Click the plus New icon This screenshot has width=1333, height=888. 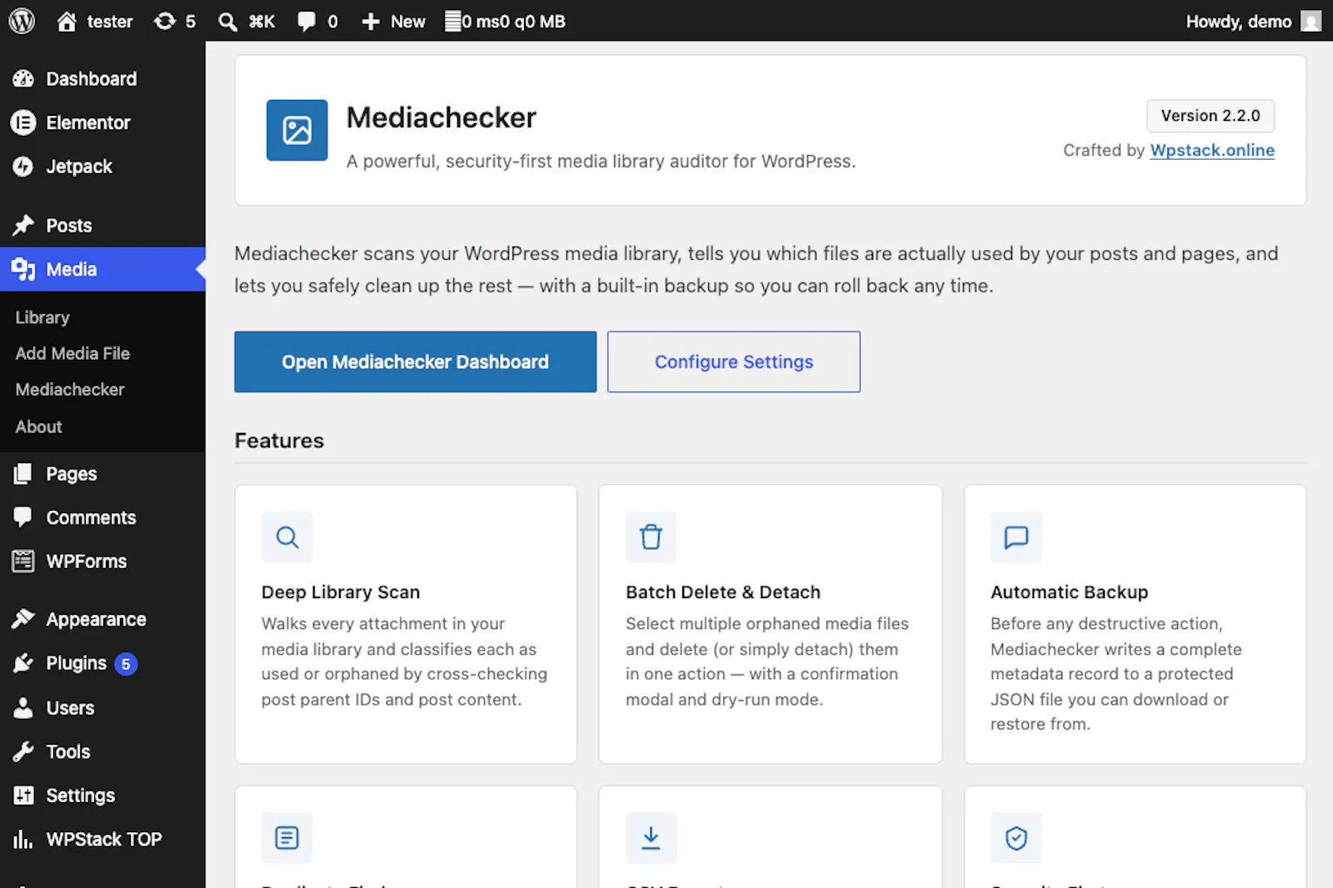(x=371, y=22)
